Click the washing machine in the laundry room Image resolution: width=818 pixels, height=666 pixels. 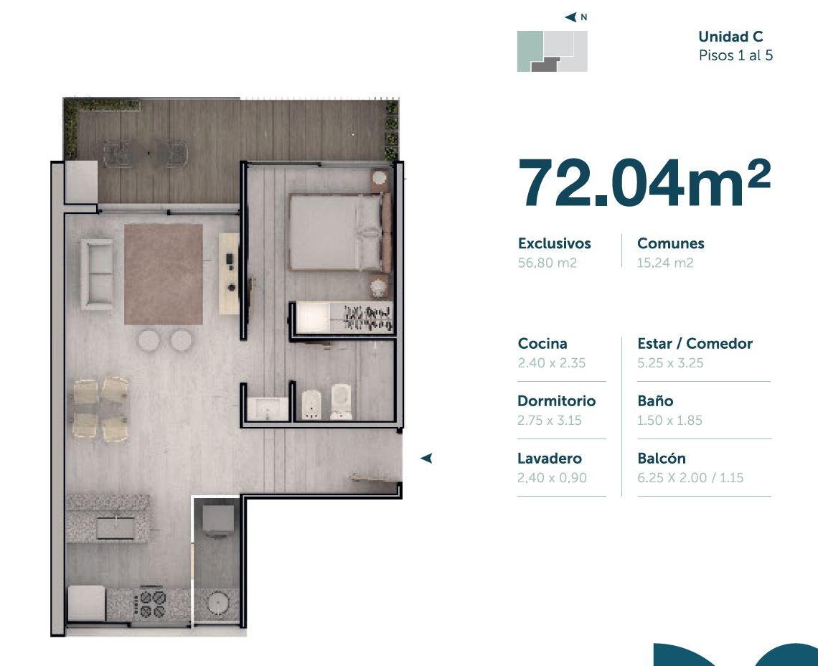pos(218,522)
